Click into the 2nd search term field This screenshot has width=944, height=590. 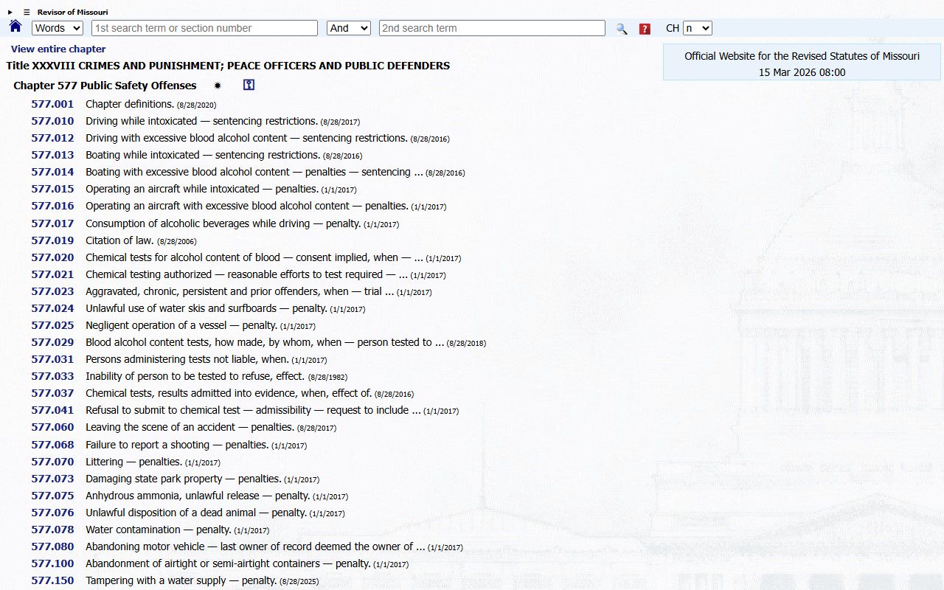coord(492,28)
